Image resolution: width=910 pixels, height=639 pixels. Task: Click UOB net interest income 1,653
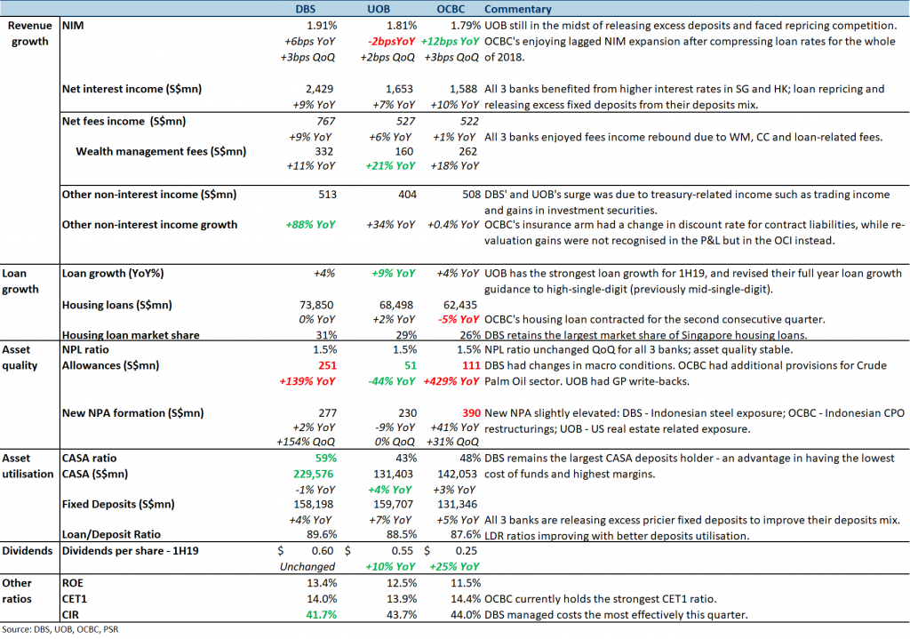coord(399,89)
